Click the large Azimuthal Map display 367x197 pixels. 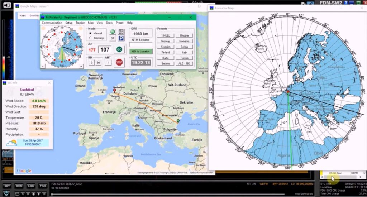pos(288,91)
